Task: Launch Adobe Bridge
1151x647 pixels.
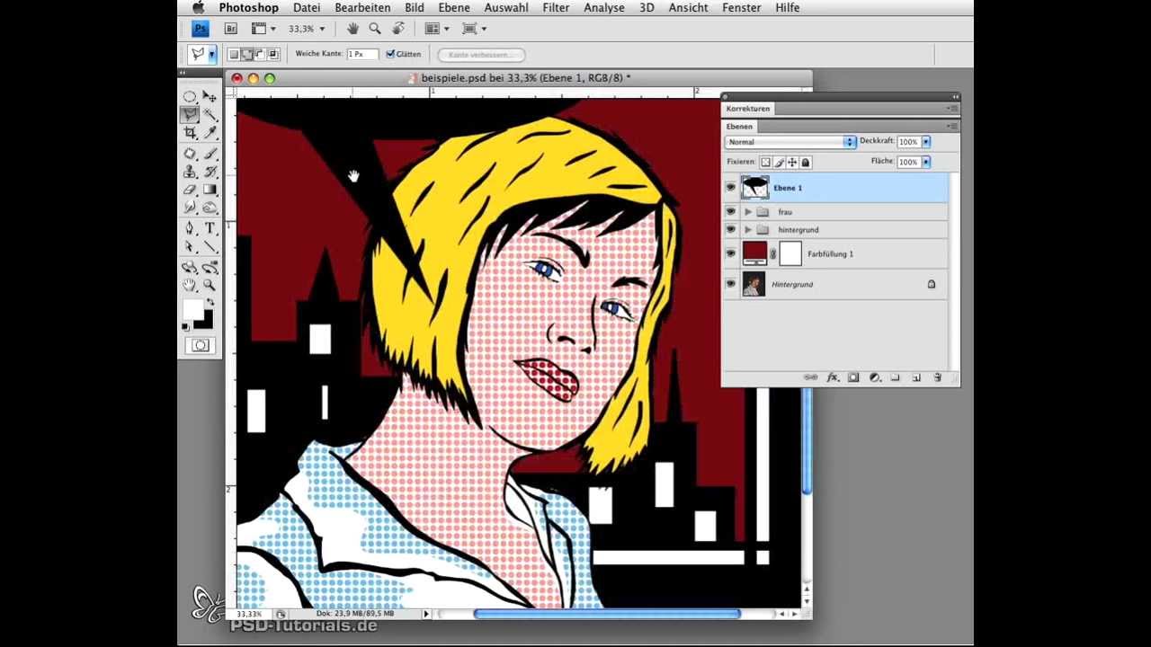Action: [231, 29]
